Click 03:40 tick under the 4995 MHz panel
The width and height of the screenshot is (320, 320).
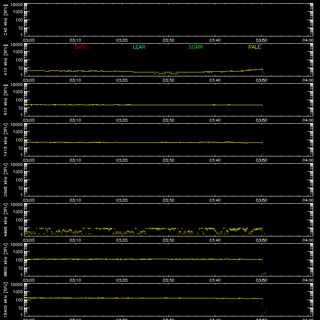pyautogui.click(x=215, y=240)
